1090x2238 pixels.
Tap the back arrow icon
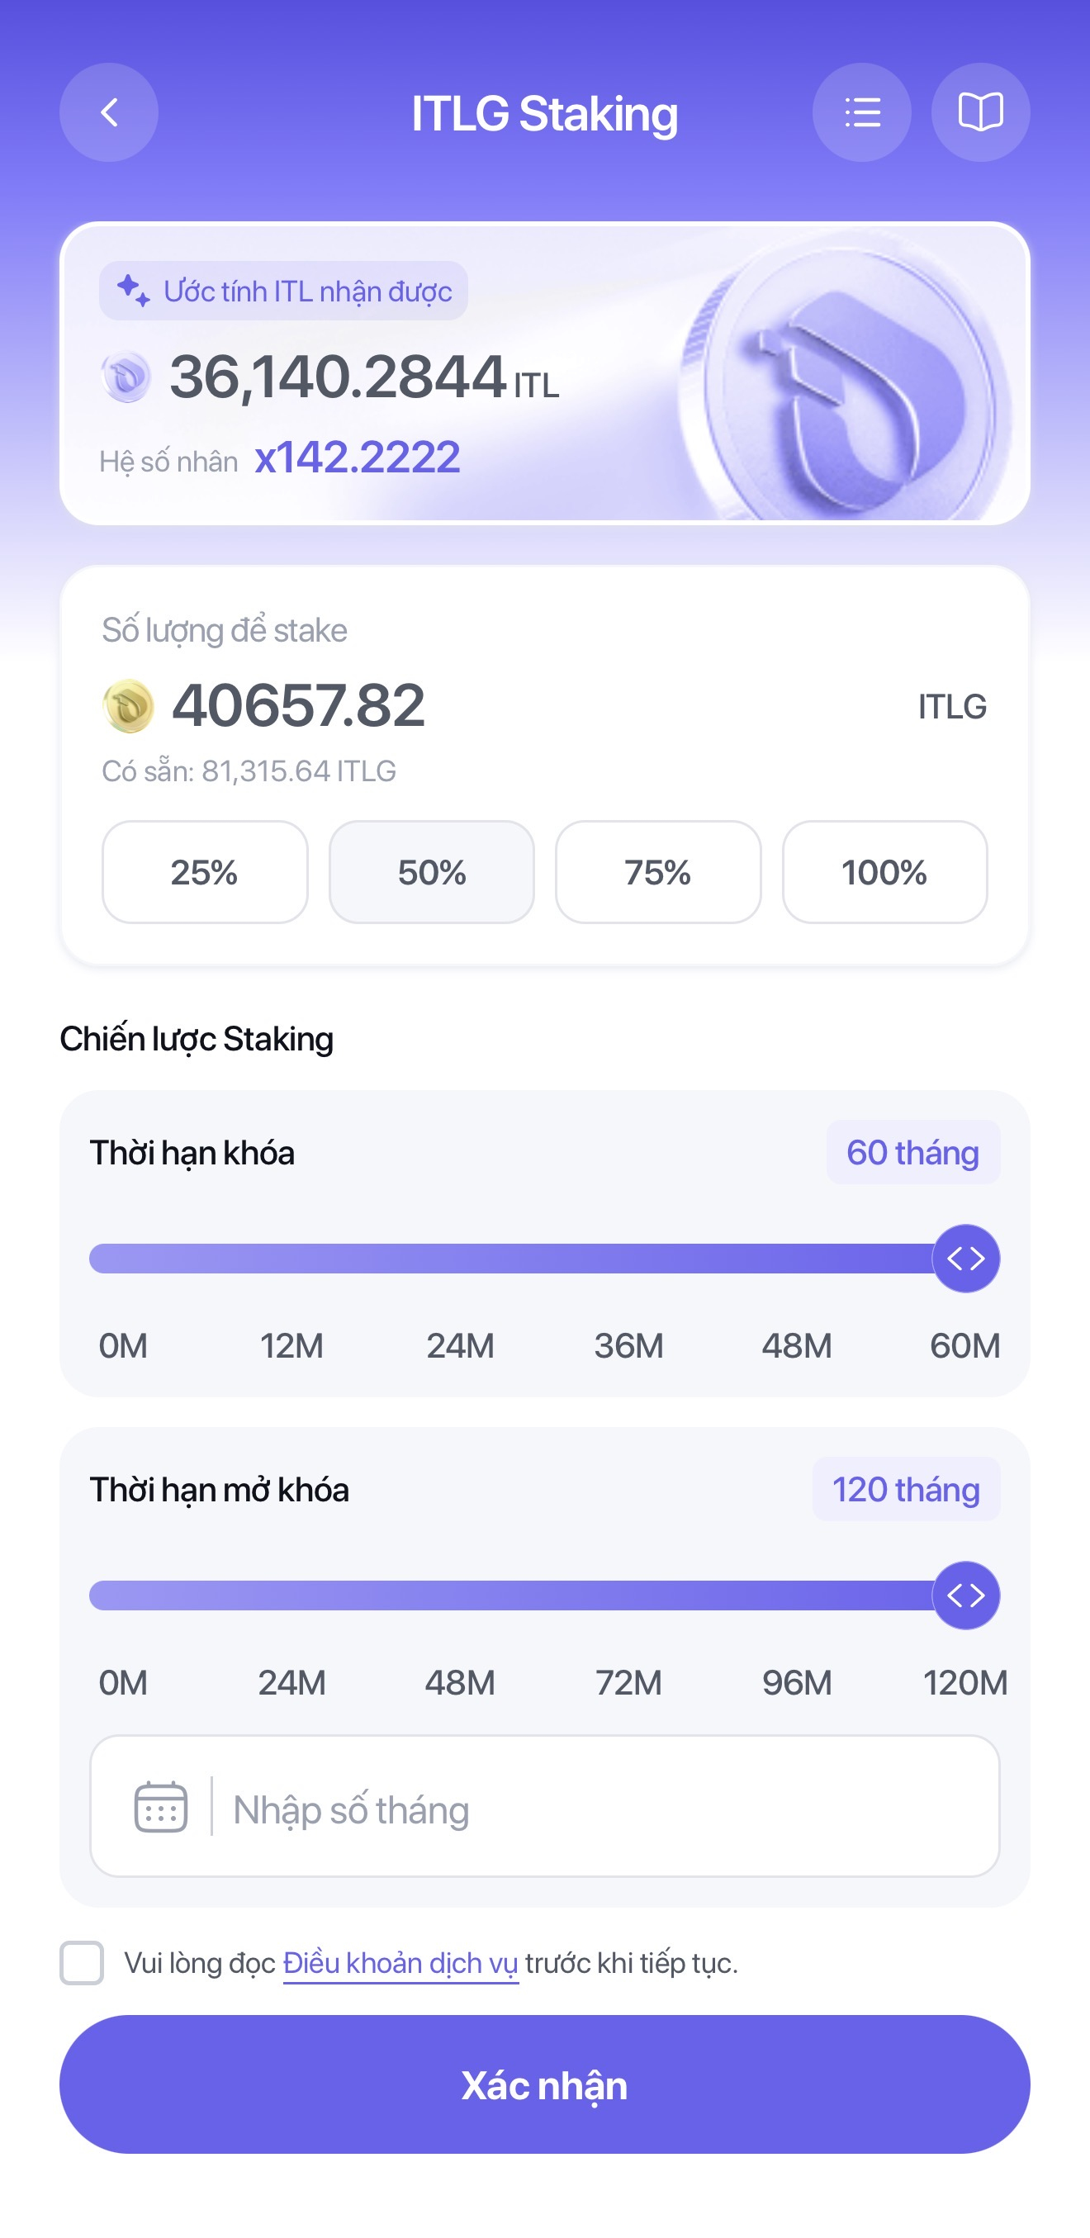[x=108, y=112]
